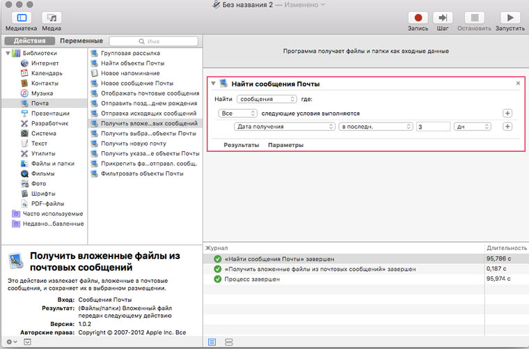
Task: Open the в последн. operator dropdown
Action: pos(375,127)
